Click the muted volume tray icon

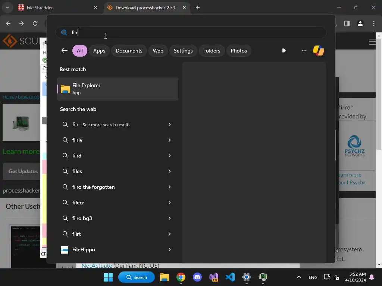(336, 277)
